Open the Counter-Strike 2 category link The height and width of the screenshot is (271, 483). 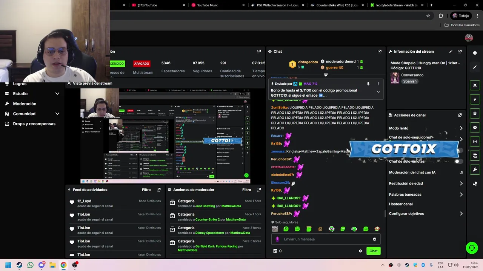click(208, 219)
